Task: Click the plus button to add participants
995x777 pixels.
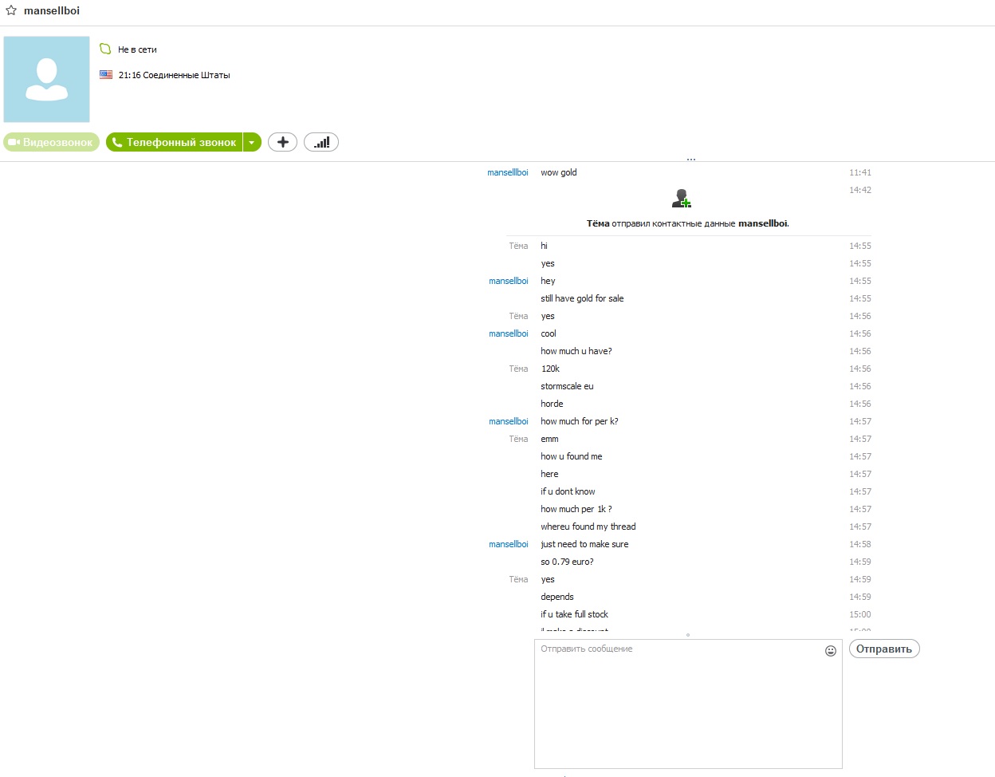Action: (x=282, y=142)
